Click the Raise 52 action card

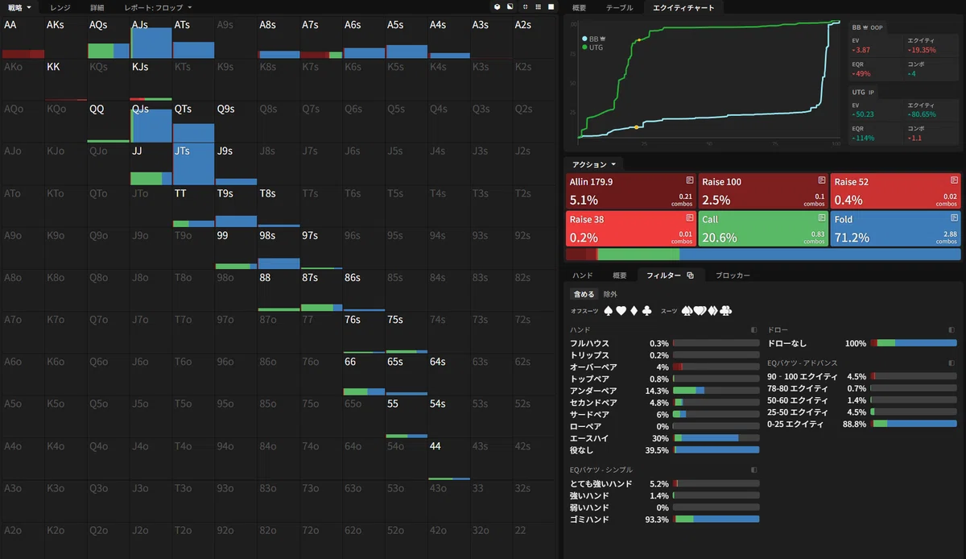coord(896,191)
